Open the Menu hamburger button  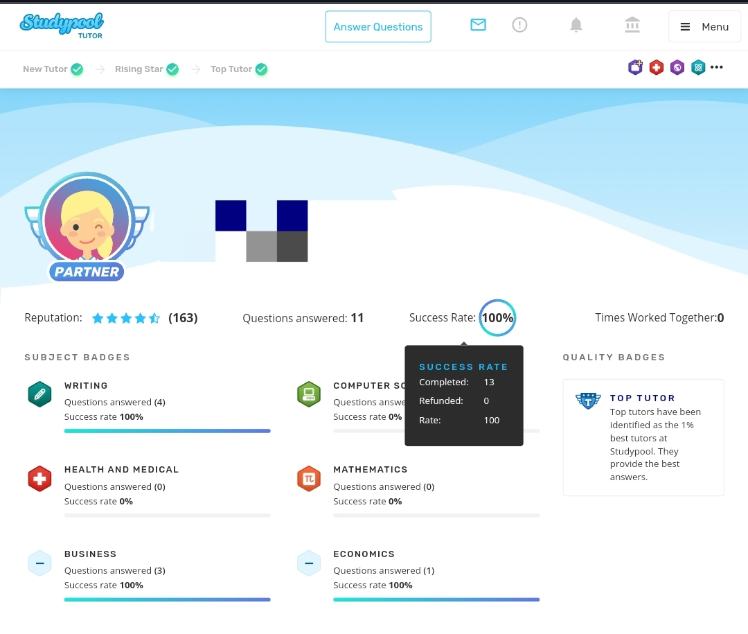coord(704,27)
